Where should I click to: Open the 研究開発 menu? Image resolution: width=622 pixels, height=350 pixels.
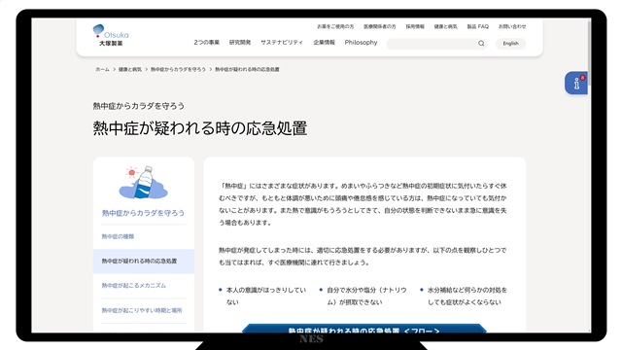[240, 43]
